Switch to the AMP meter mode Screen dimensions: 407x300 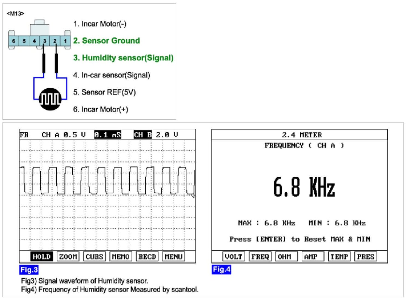(x=313, y=257)
